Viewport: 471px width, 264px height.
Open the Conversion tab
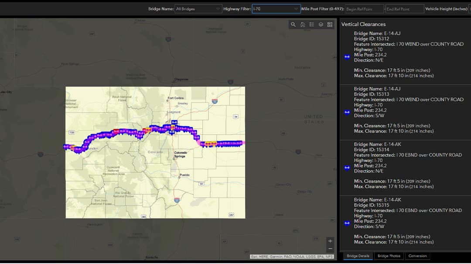(x=417, y=256)
